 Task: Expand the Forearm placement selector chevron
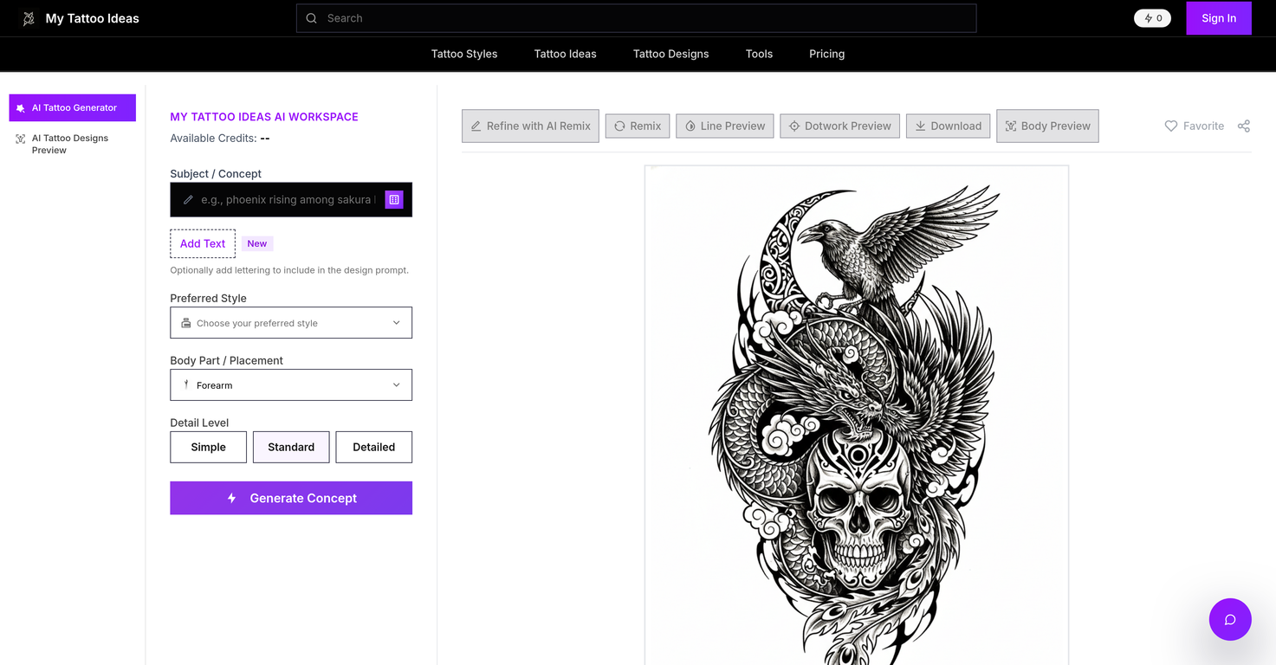(x=397, y=384)
